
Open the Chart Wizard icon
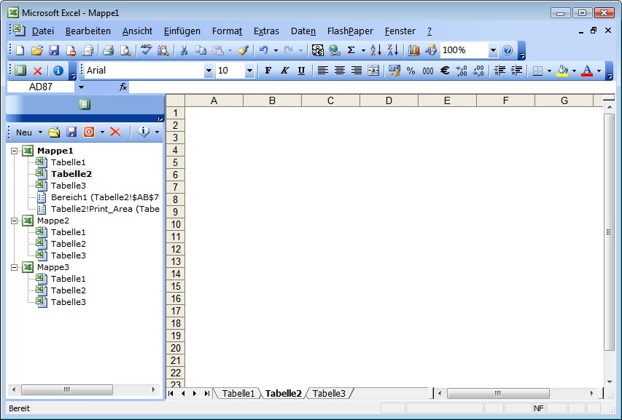[x=414, y=50]
